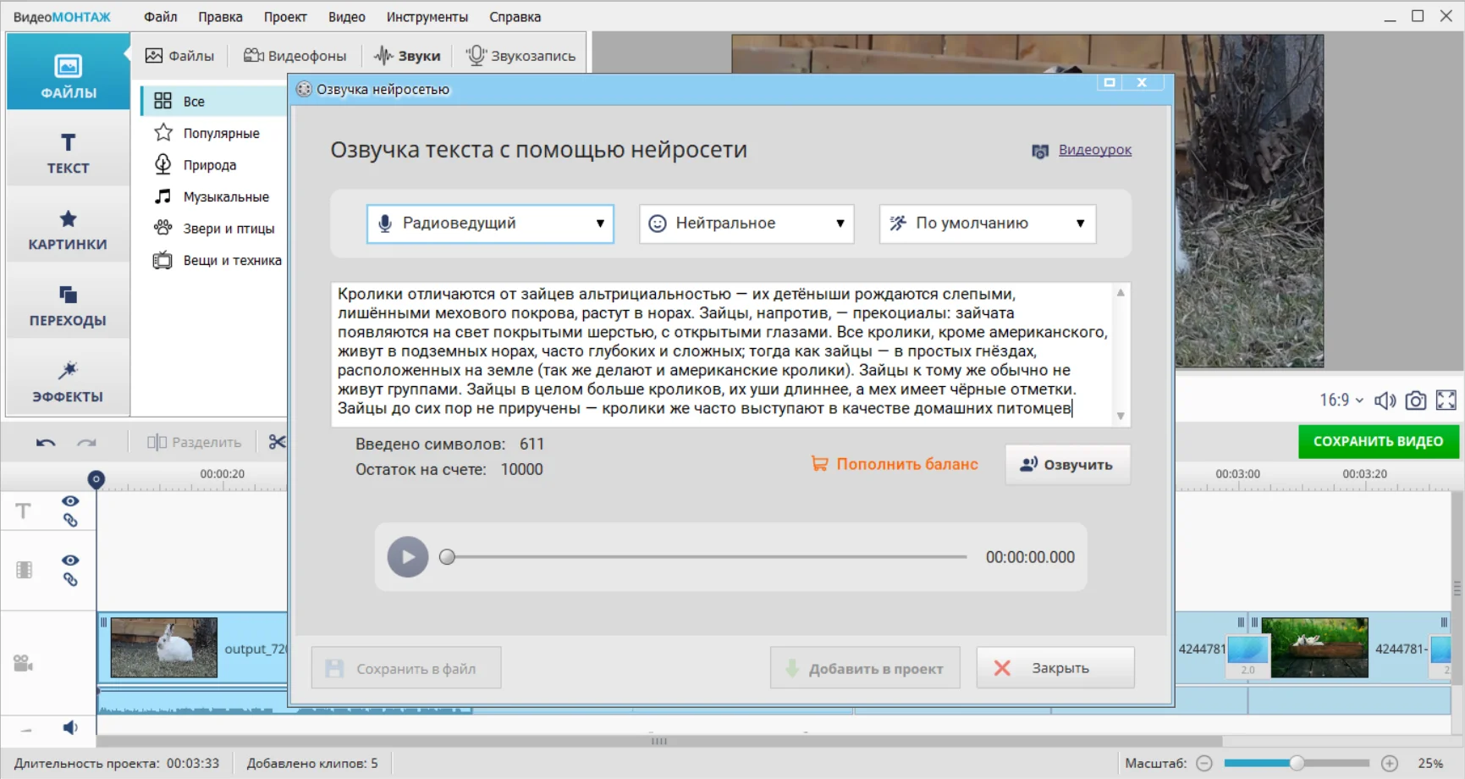Viewport: 1465px width, 779px height.
Task: Open the Проект menu
Action: pos(285,17)
